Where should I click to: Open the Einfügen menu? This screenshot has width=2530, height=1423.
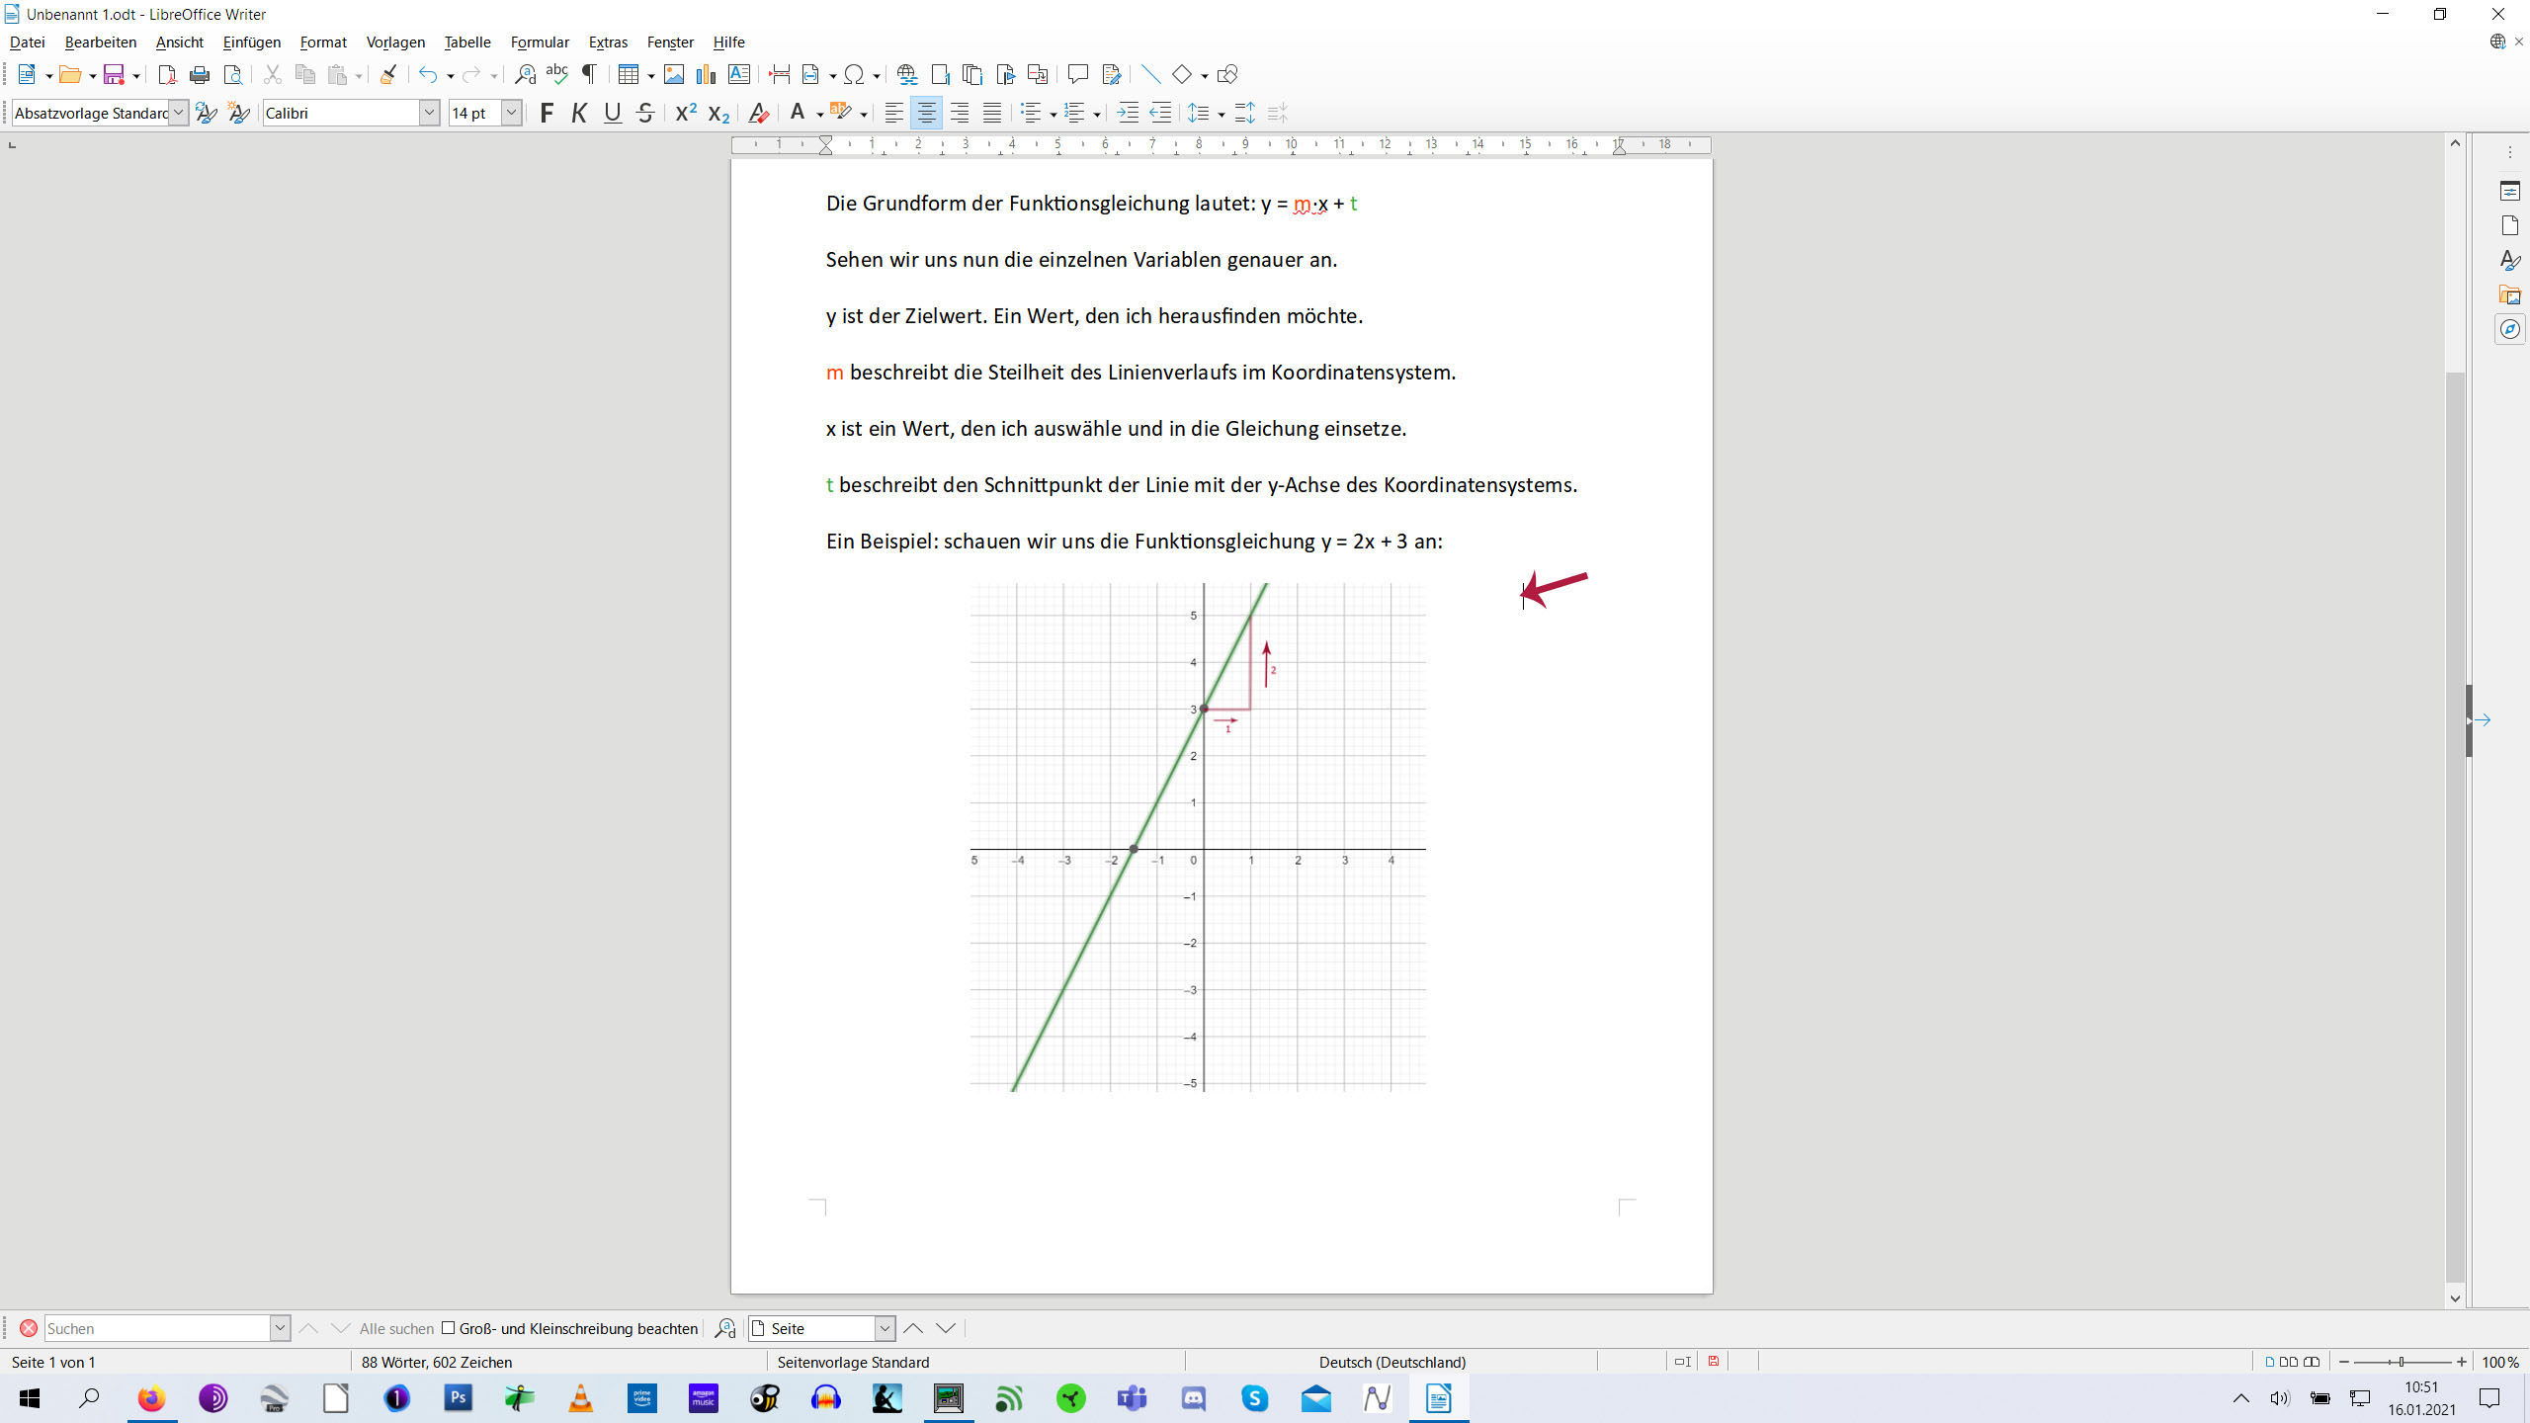251,42
